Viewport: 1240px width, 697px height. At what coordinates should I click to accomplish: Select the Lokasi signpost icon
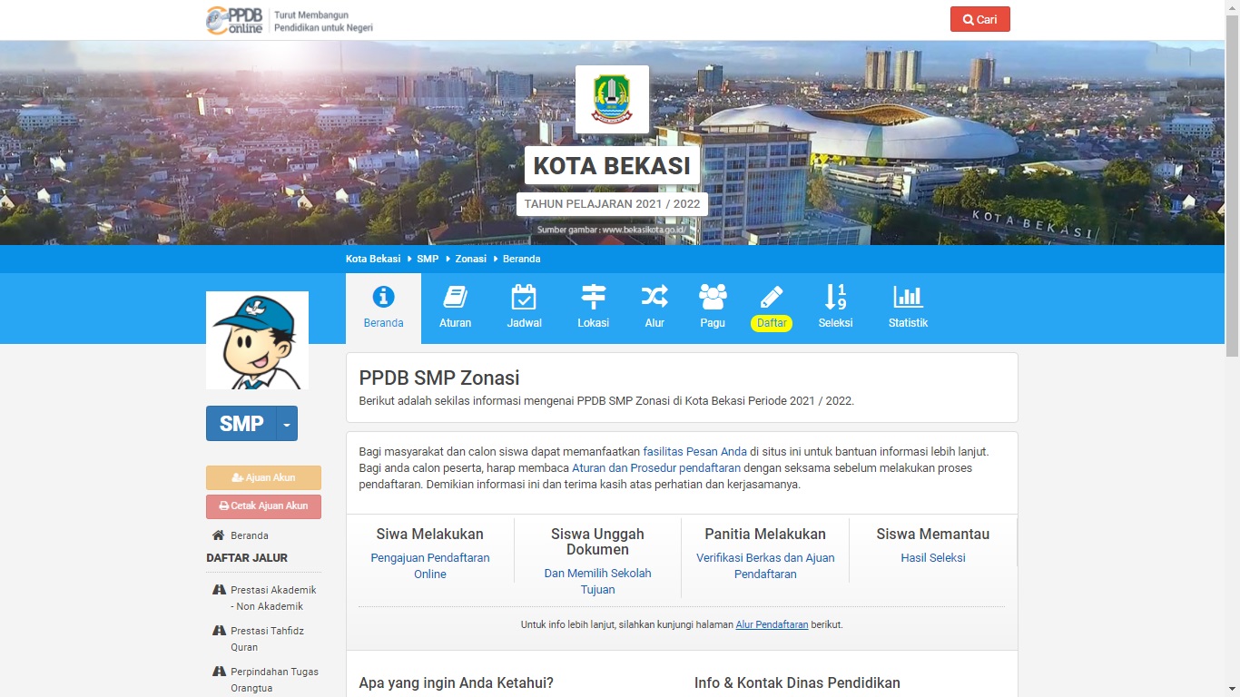pos(593,297)
